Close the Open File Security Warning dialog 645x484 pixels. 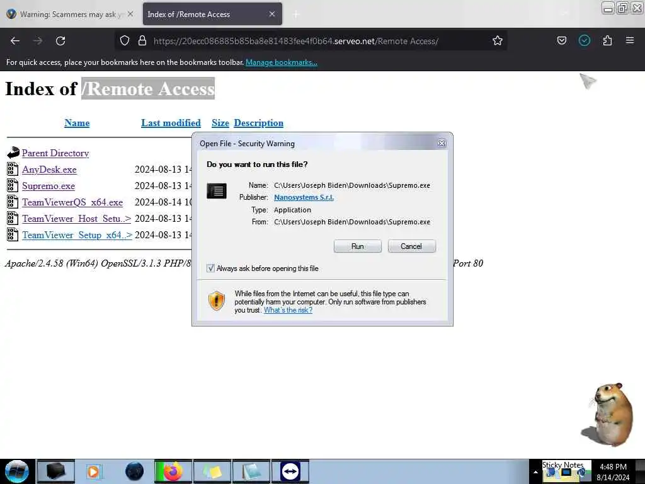pyautogui.click(x=442, y=143)
